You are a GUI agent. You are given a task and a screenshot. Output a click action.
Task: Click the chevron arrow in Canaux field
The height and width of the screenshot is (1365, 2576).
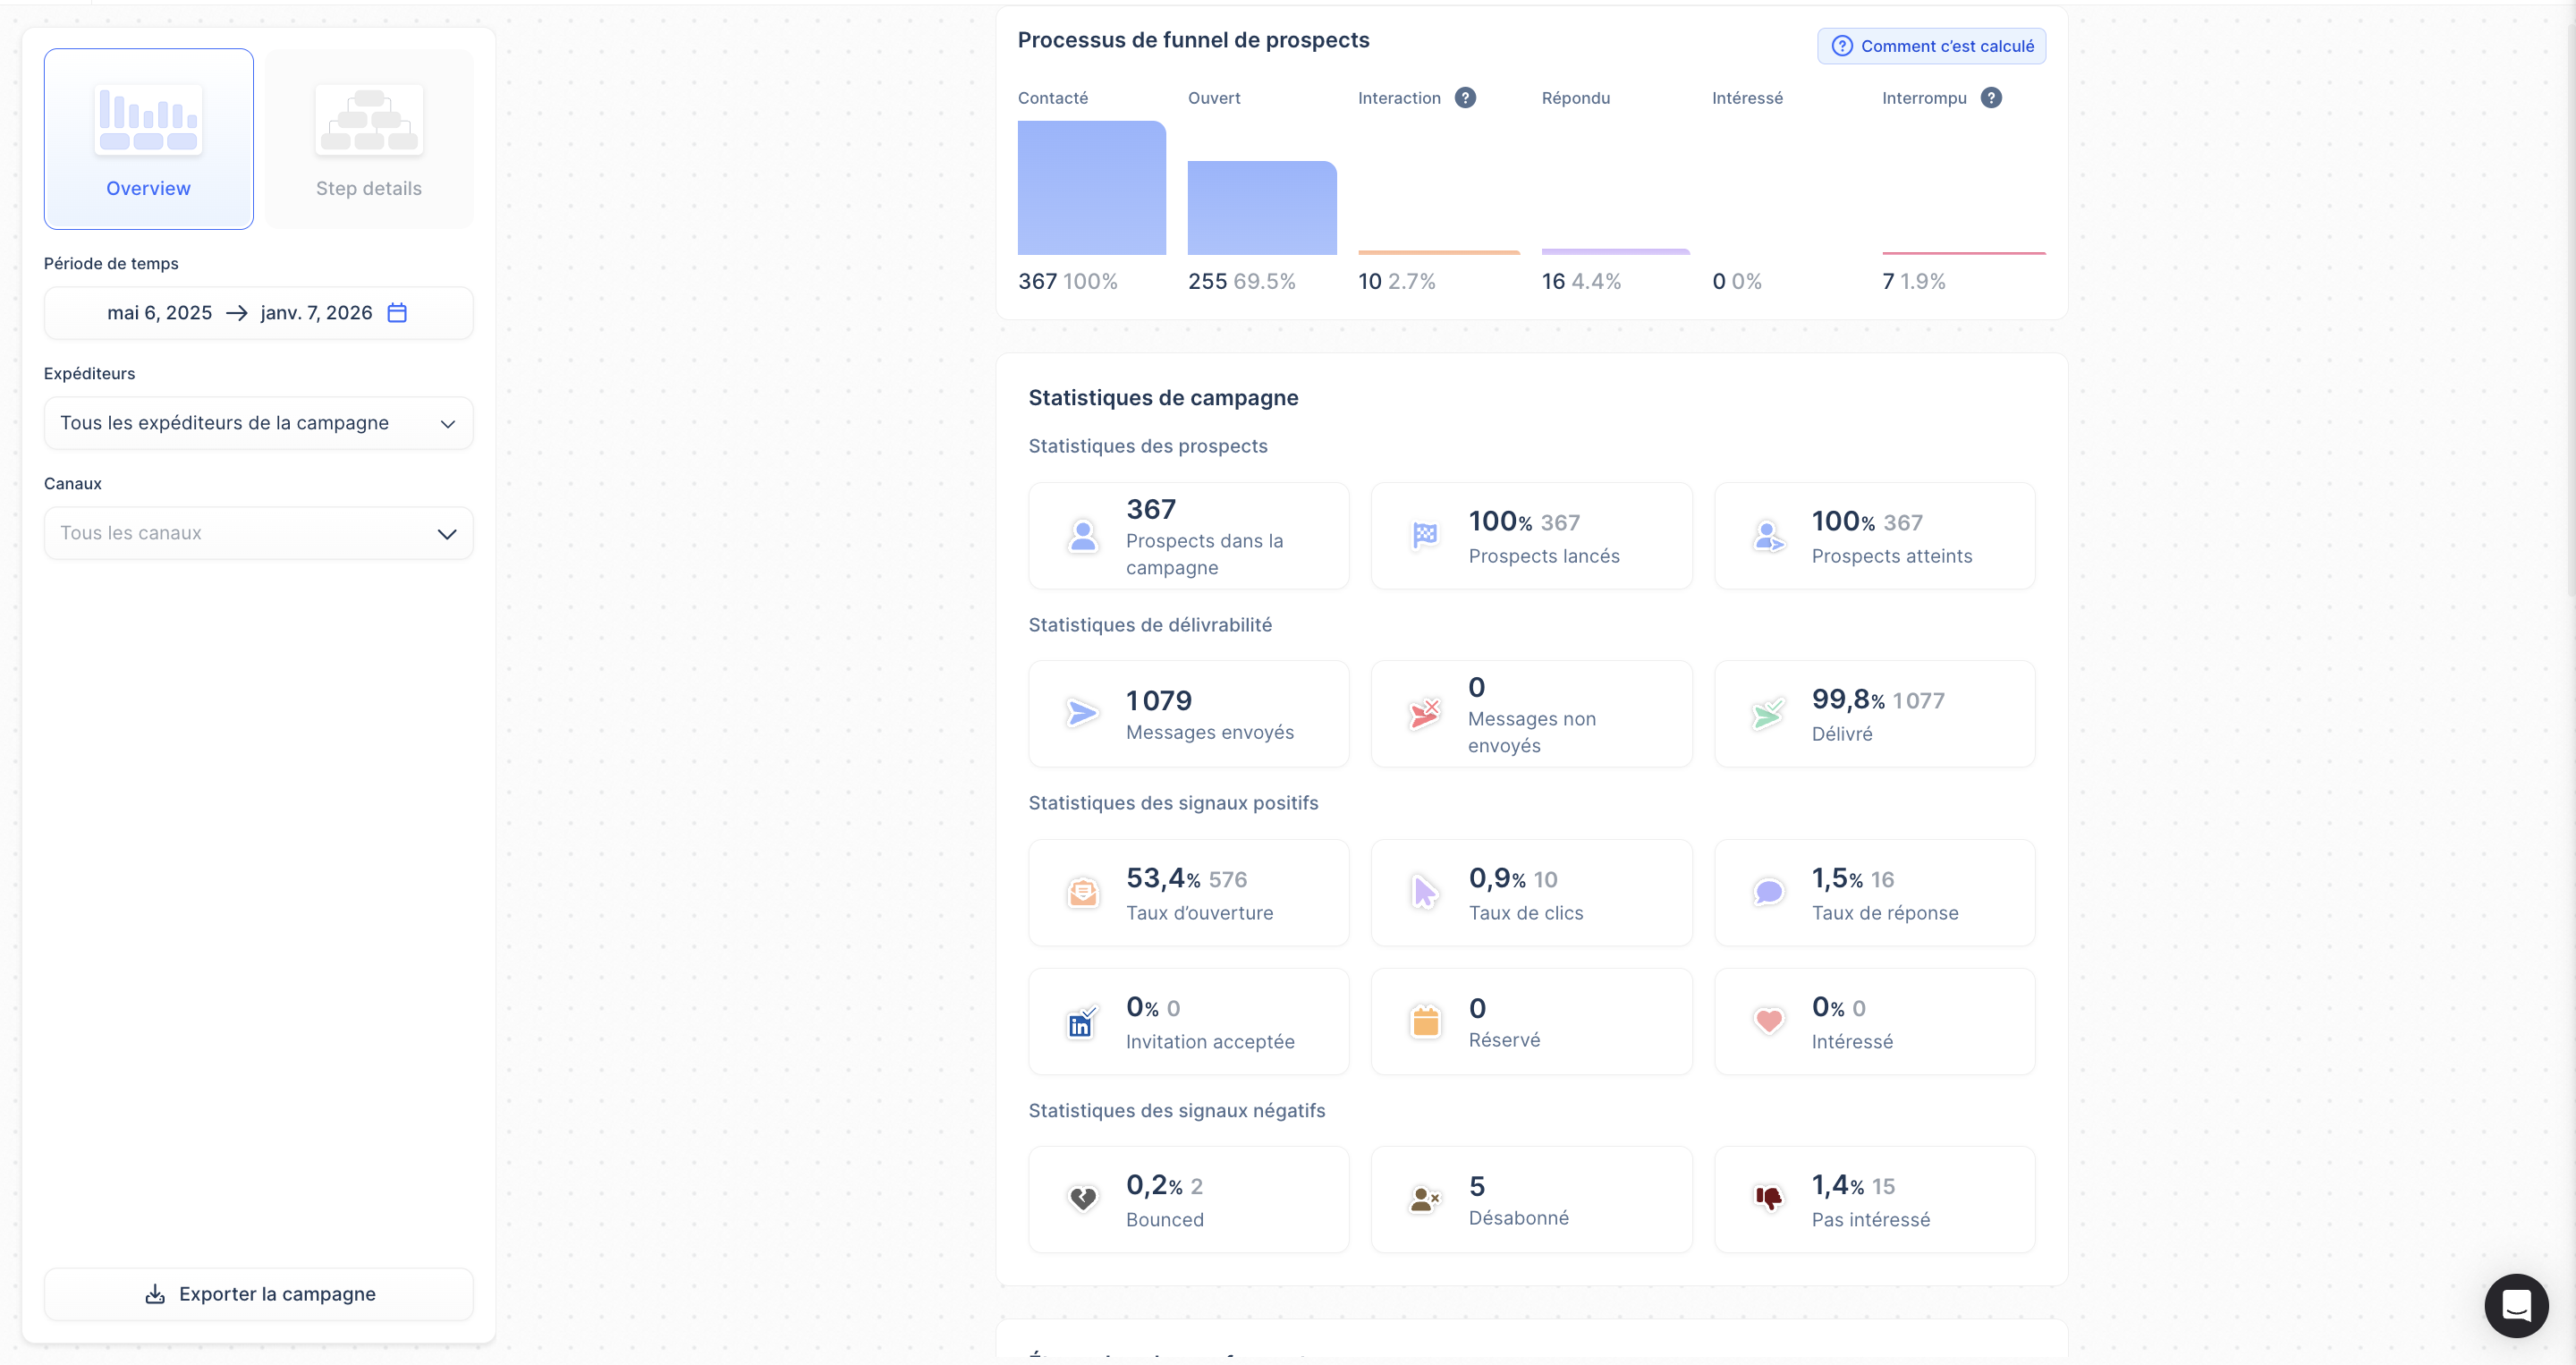click(x=447, y=534)
